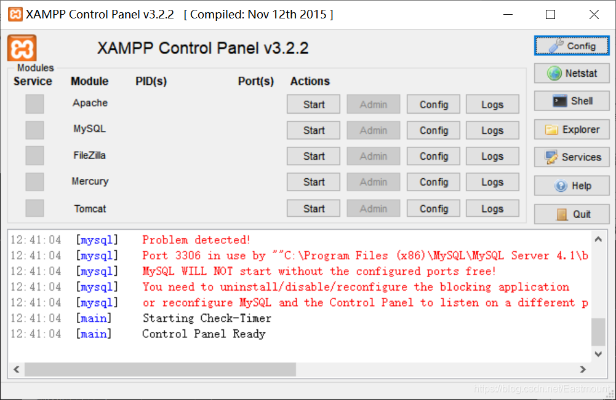
Task: Minimize the XAMPP window
Action: [508, 15]
